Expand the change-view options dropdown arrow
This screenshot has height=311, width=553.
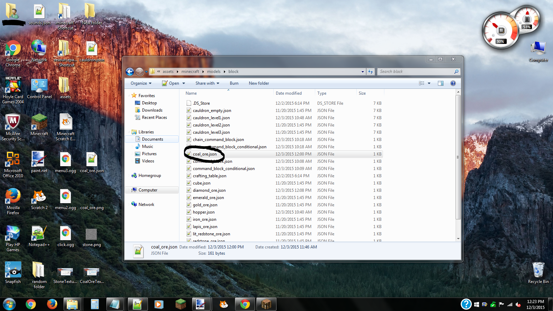click(x=429, y=83)
